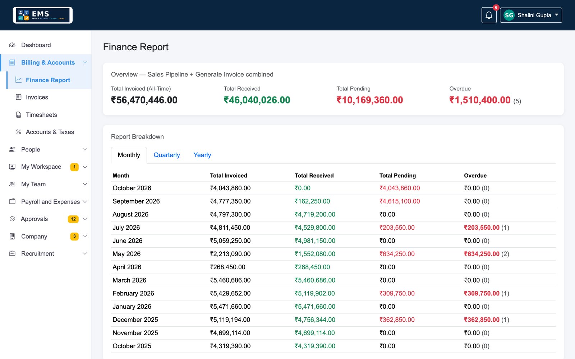Click the Company building icon
The image size is (575, 359).
click(12, 236)
